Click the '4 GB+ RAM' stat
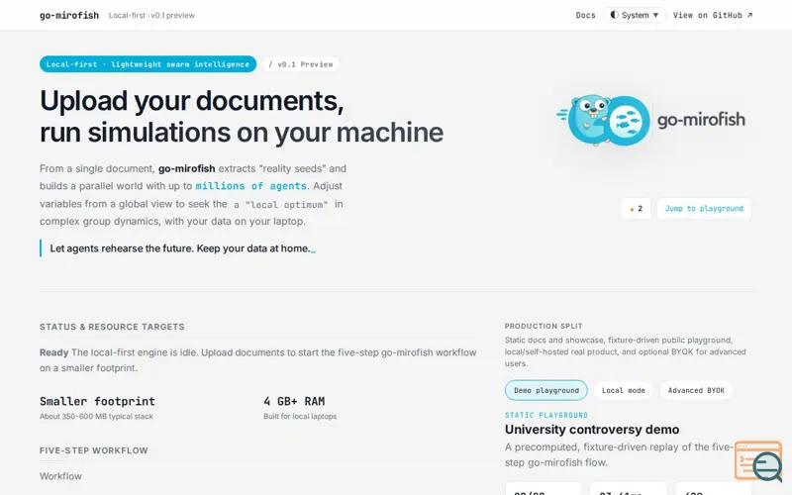 (294, 401)
